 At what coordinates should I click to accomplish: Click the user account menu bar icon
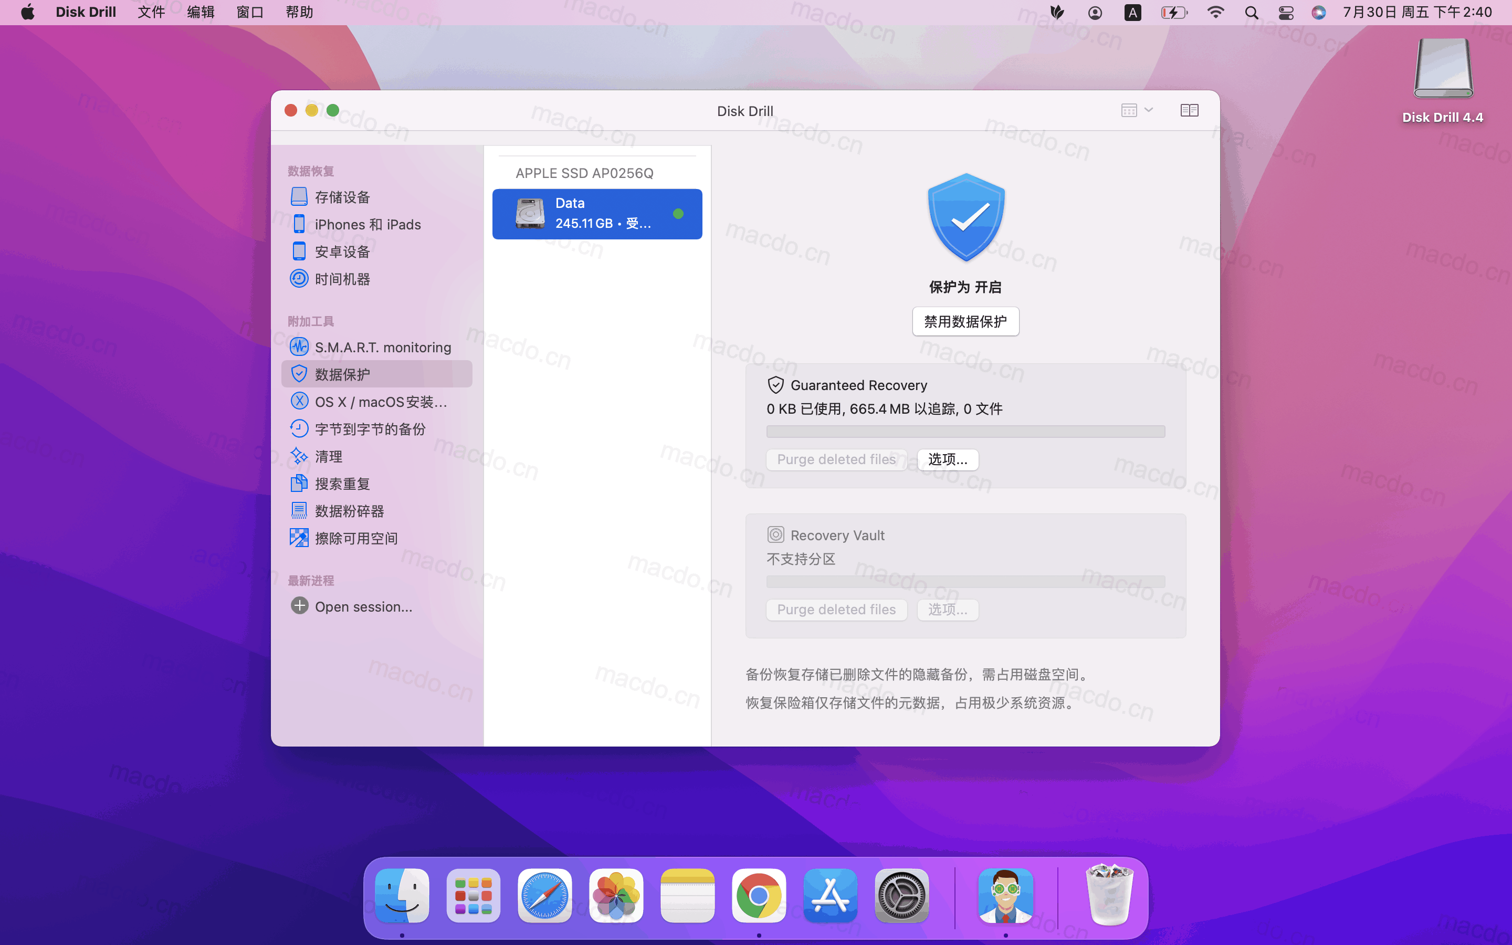[x=1095, y=13]
